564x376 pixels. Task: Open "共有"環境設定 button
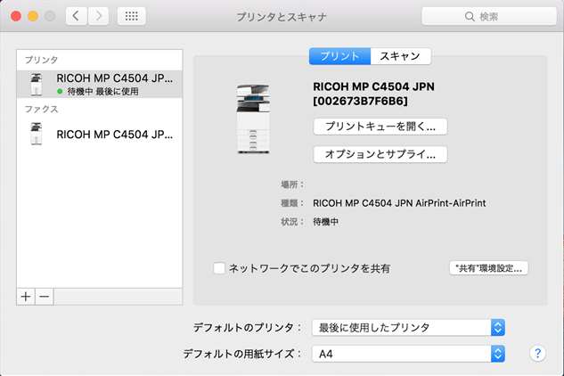(x=489, y=267)
